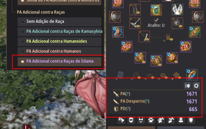This screenshot has width=206, height=129.
Task: Open the gear settings icon above PA
Action: click(196, 86)
